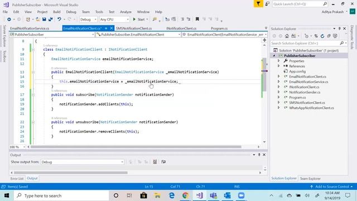Switch to the SMSNotificationClient.cs tab
Screen dimensions: 357x201
coord(134,28)
